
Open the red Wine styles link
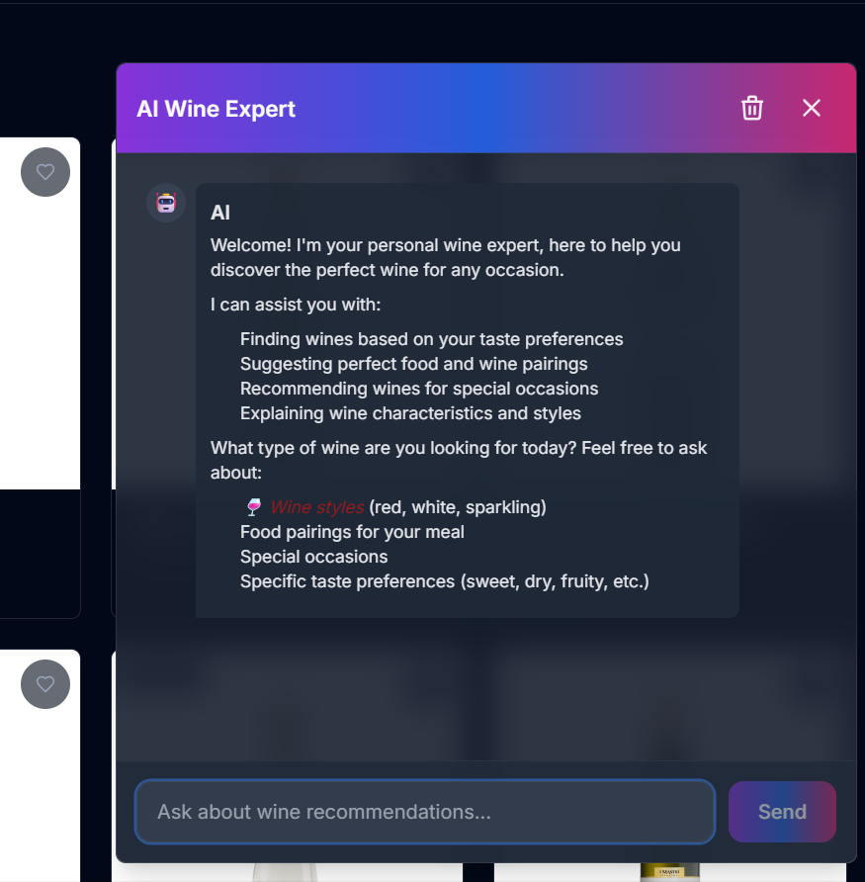point(317,507)
